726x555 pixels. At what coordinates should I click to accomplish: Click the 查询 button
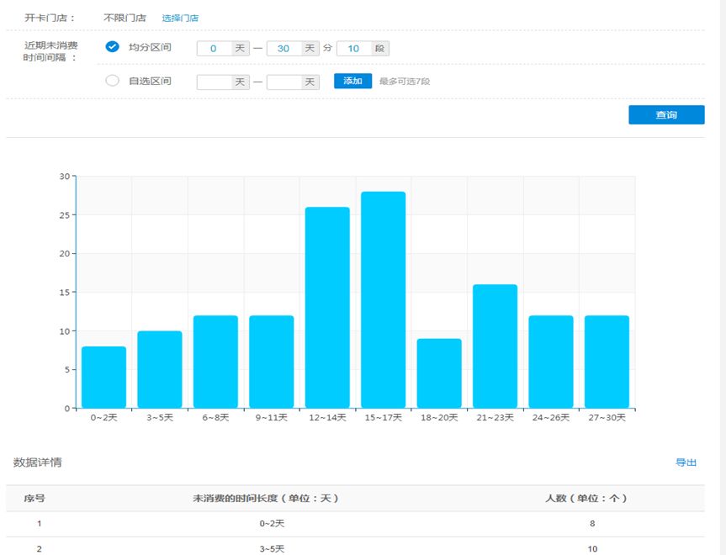click(x=666, y=115)
